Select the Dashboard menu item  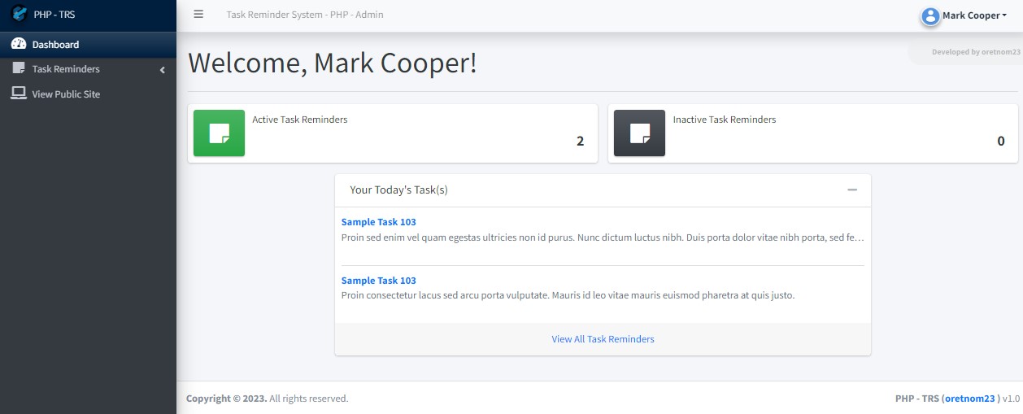coord(88,45)
